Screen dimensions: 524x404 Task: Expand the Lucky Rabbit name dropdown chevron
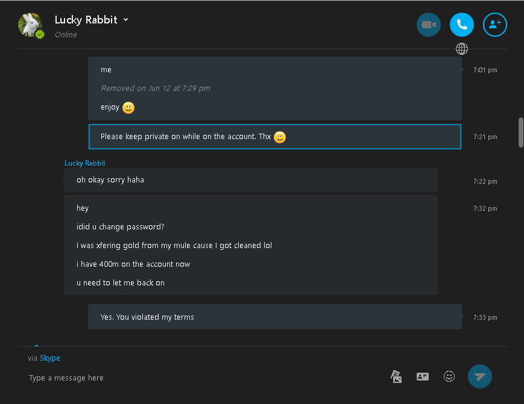coord(125,20)
